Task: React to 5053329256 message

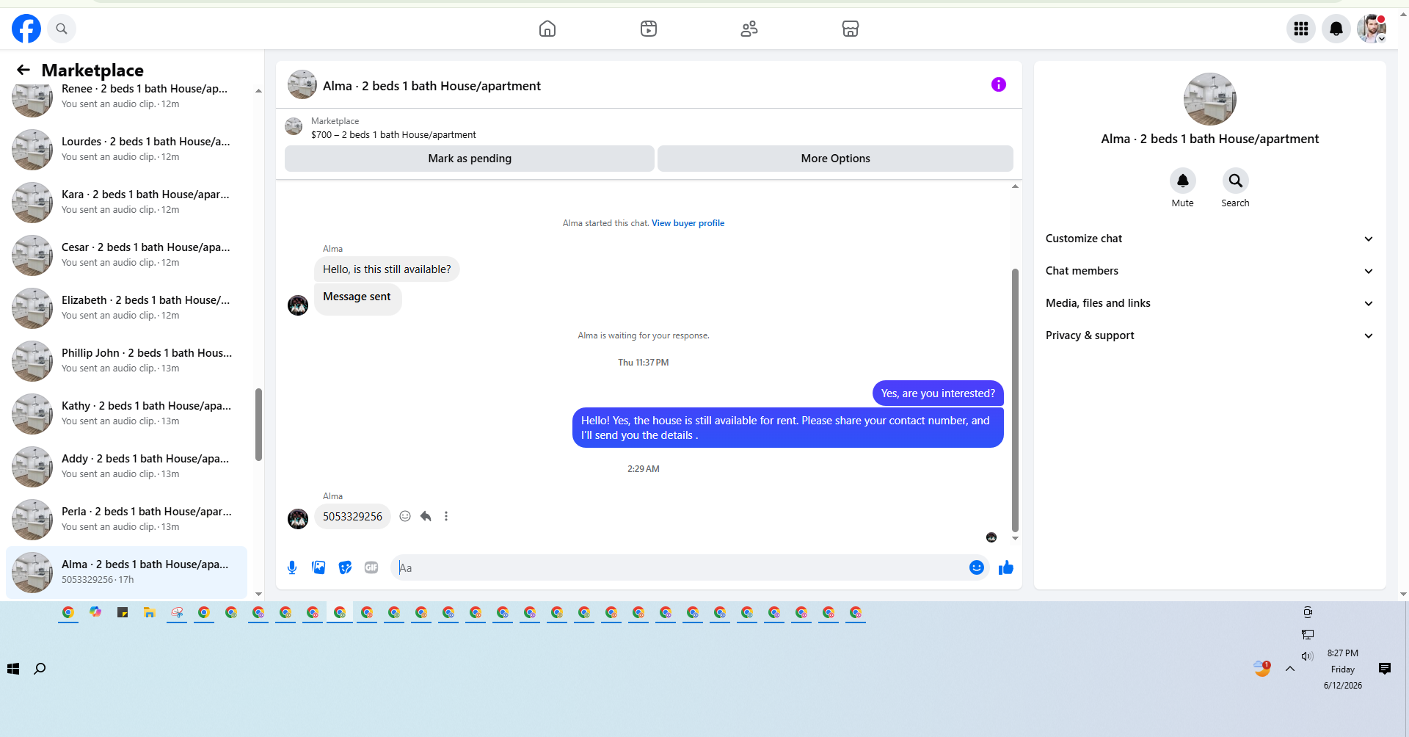Action: pyautogui.click(x=405, y=516)
